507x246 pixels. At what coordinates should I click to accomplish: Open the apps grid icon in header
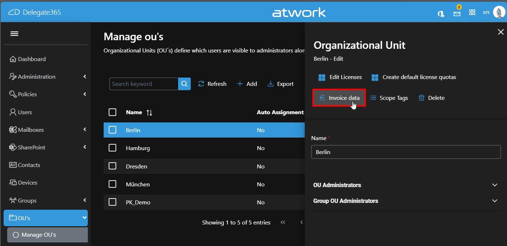[472, 13]
